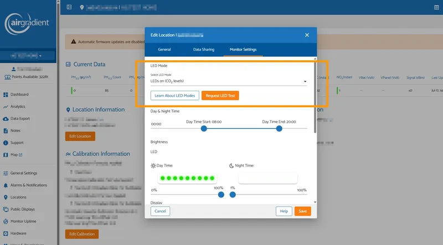Viewport: 443px width, 245px height.
Task: Click the sun icon beside Day Time
Action: tap(153, 166)
